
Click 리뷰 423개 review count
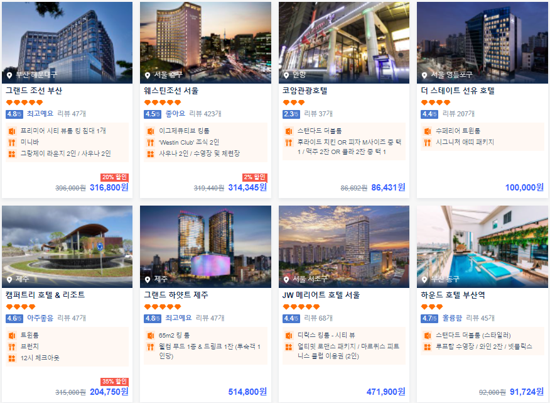[x=205, y=114]
